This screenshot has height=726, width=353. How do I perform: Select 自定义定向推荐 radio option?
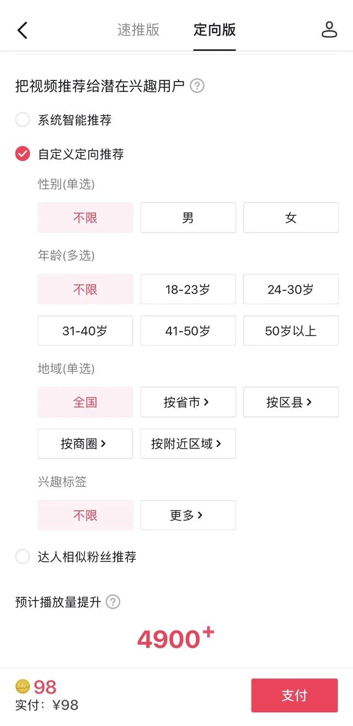click(x=23, y=154)
